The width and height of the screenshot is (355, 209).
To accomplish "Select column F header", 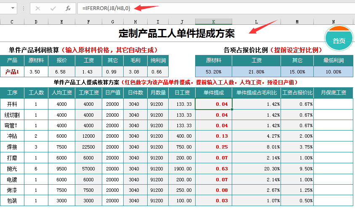I will (88, 22).
